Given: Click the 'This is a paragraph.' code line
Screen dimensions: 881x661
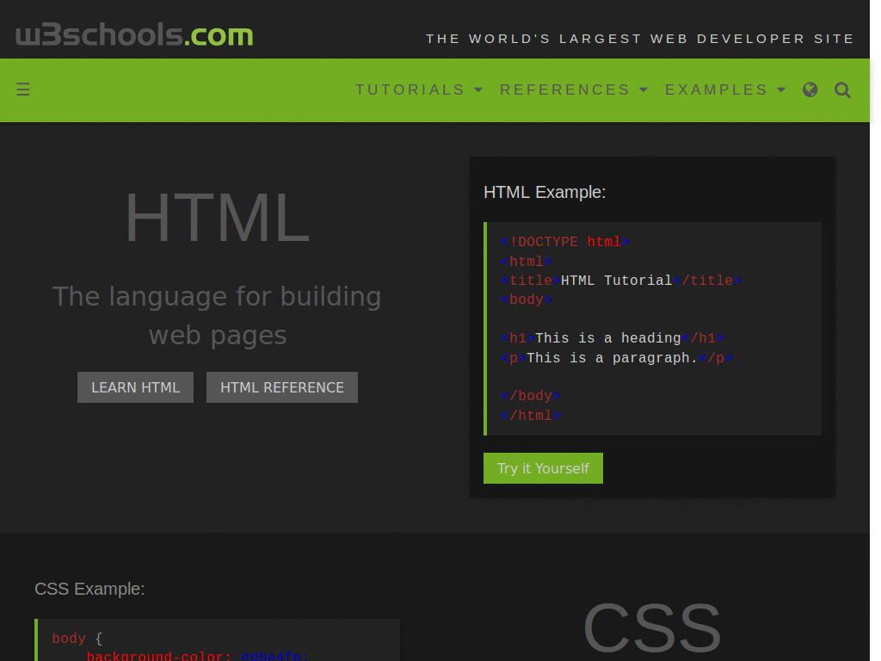Looking at the screenshot, I should (x=616, y=358).
